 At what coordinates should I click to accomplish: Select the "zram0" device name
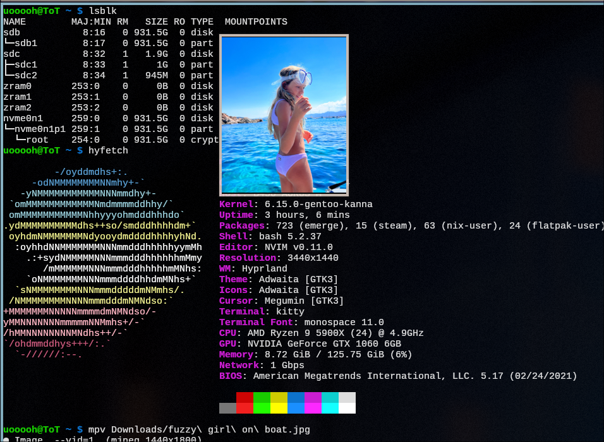click(17, 87)
